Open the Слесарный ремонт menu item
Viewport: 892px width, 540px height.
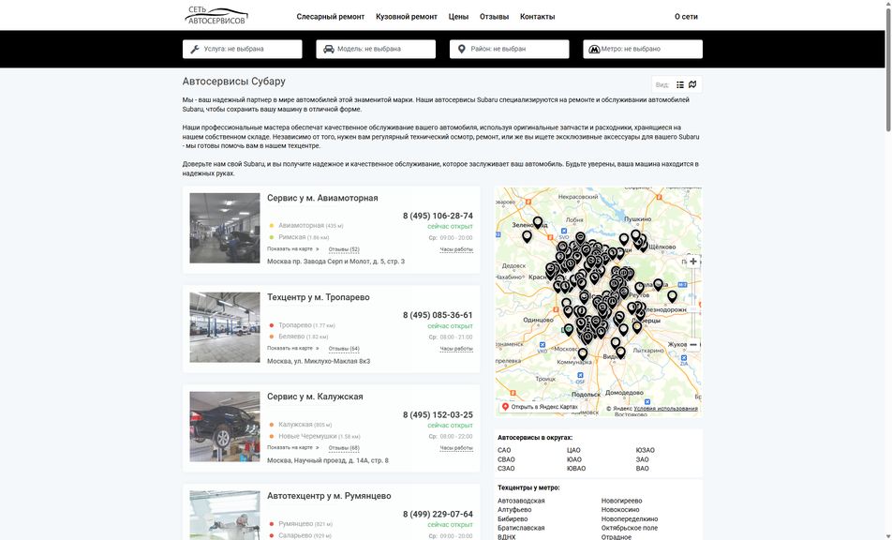(331, 17)
